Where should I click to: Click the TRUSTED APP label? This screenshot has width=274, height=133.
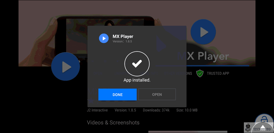218,73
